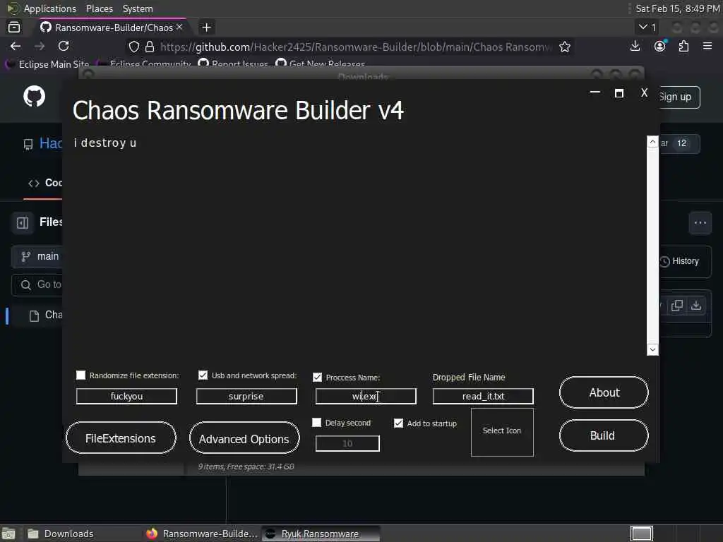
Task: Open a new browser tab
Action: coord(207,28)
